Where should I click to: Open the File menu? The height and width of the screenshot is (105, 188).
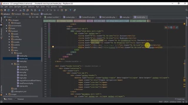click(x=2, y=7)
